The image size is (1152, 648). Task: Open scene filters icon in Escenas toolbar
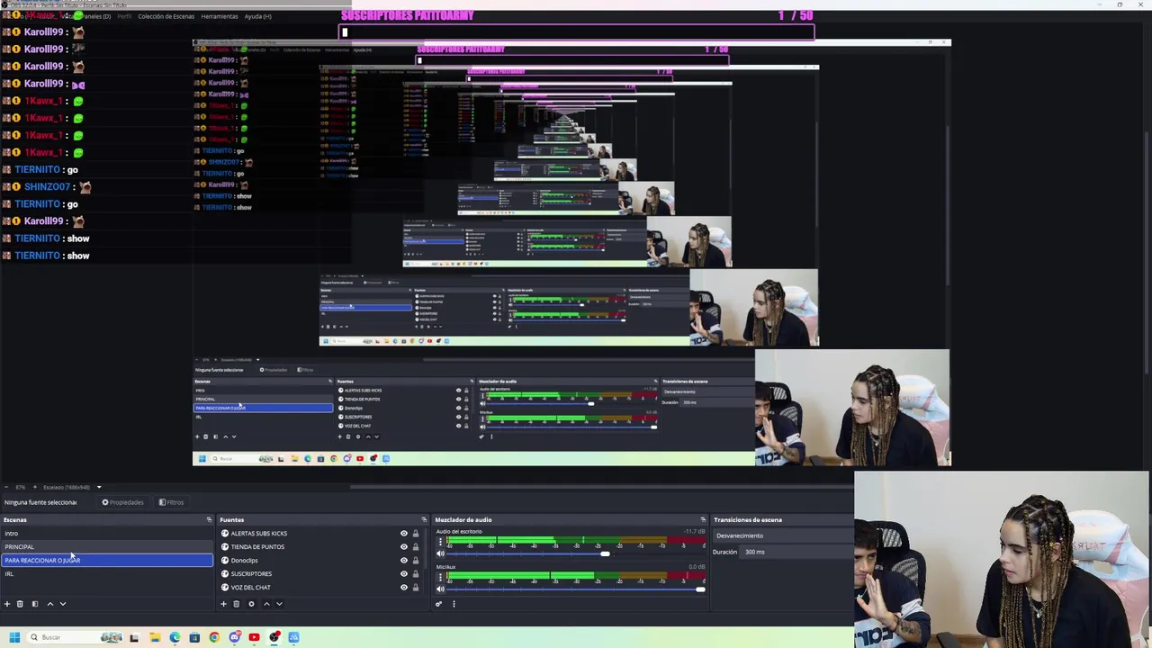pyautogui.click(x=35, y=604)
